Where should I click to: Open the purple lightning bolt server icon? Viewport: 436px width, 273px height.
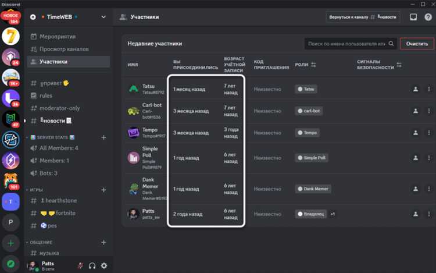pyautogui.click(x=10, y=161)
